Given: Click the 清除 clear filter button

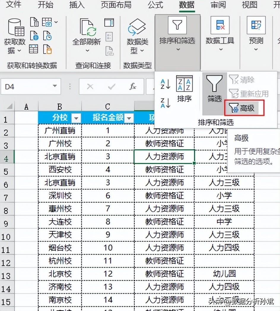Looking at the screenshot, I should tap(242, 80).
